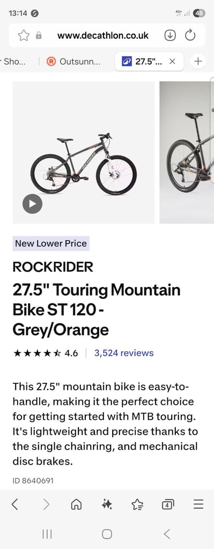Open the AI sparkle assistant icon
214x549 pixels.
[107, 504]
